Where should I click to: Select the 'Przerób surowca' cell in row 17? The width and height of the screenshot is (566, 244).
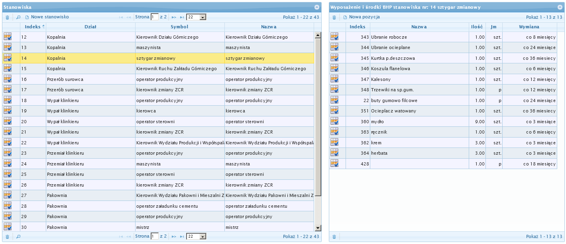point(90,90)
